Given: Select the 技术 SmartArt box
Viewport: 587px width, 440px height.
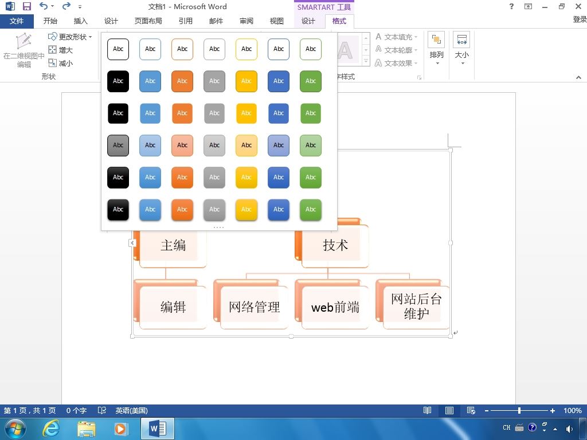Looking at the screenshot, I should click(x=335, y=246).
